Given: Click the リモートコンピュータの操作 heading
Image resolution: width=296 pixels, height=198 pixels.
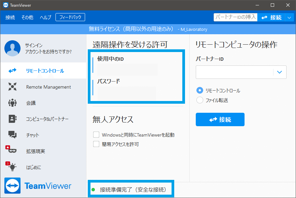Looking at the screenshot, I should [x=236, y=45].
